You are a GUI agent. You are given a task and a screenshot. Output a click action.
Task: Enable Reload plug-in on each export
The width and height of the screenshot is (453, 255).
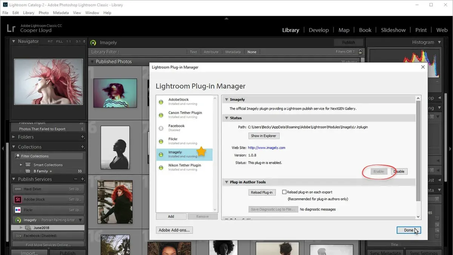point(285,192)
